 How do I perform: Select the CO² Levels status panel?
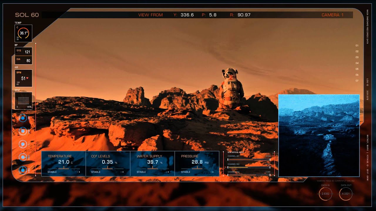tap(108, 164)
